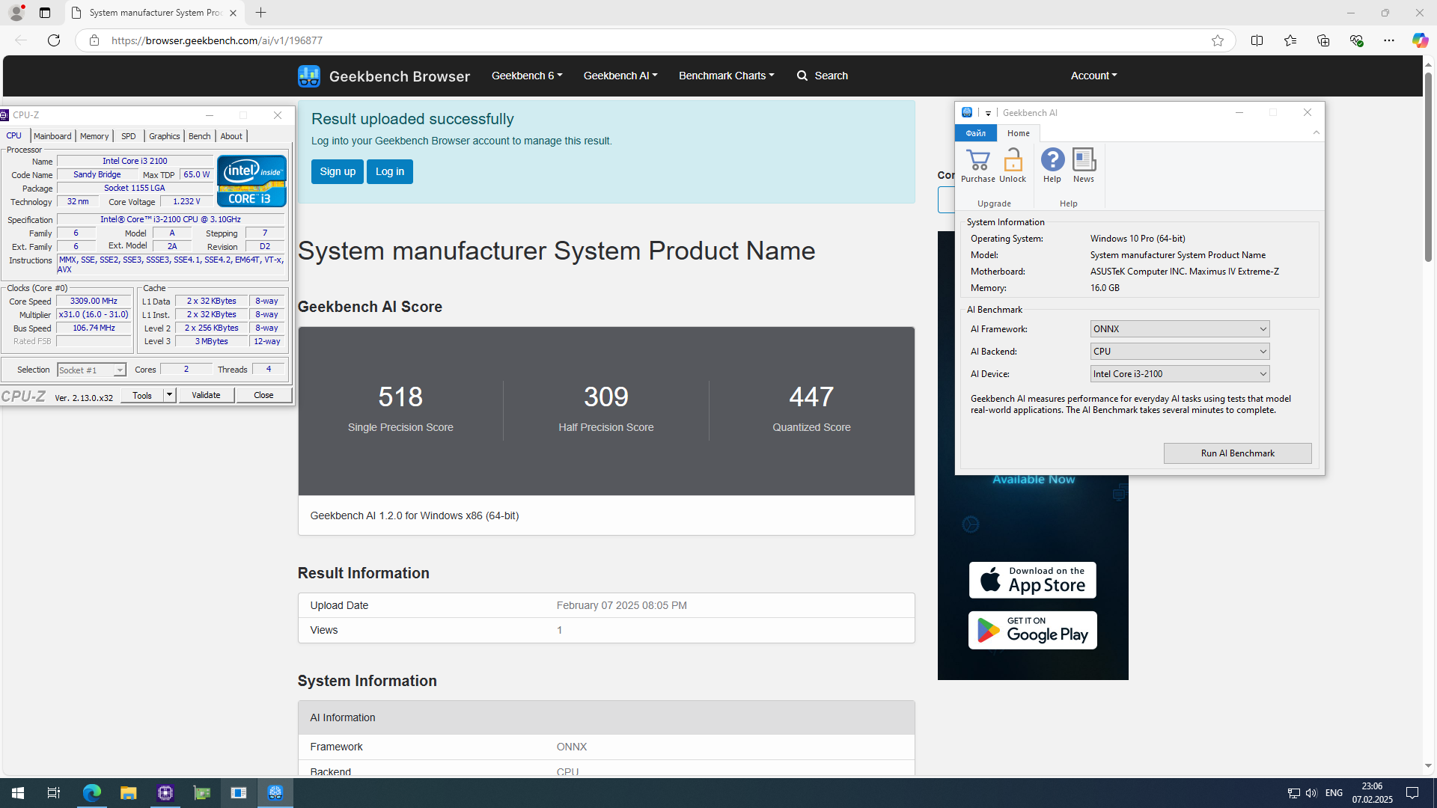Switch to Geekbench AI taskbar icon

point(275,793)
